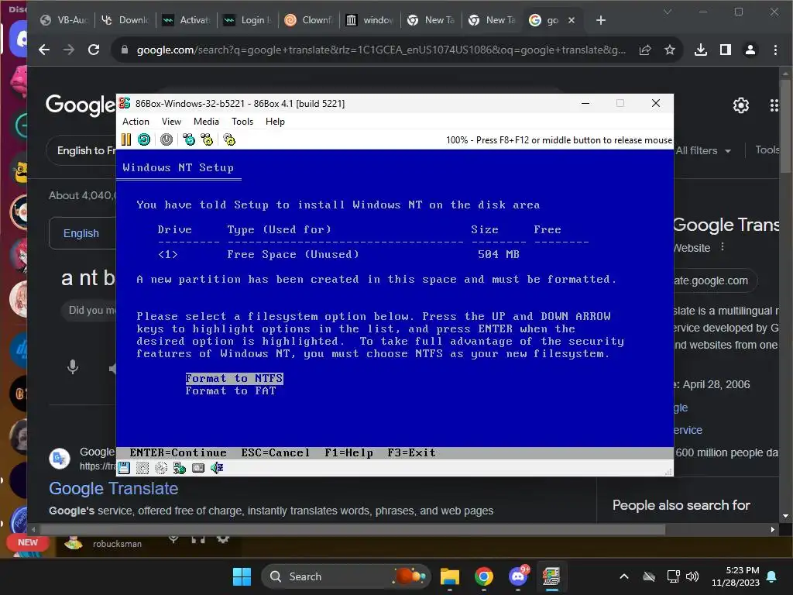Screen dimensions: 793x595
Task: Switch to the VB-Audio tab
Action: (65, 20)
